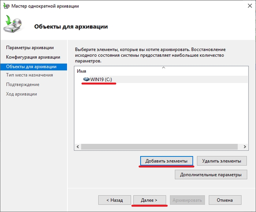Open the Подтверждение step in the sidebar
256x212 pixels.
point(22,84)
